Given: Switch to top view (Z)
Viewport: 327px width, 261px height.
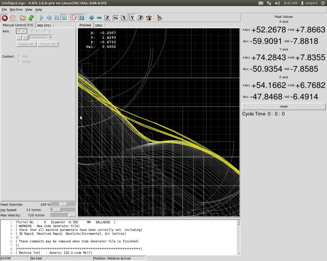Looking at the screenshot, I should tap(107, 18).
